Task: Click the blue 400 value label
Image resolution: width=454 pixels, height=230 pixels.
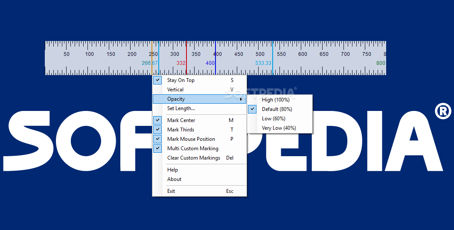Action: coord(210,63)
